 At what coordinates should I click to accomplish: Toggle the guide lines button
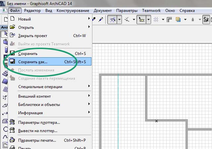click(x=113, y=20)
